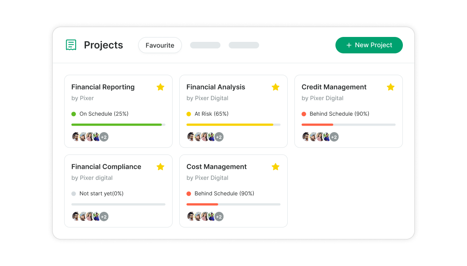Toggle Credit Management favourite star
Screen dimensions: 467x266
[391, 87]
